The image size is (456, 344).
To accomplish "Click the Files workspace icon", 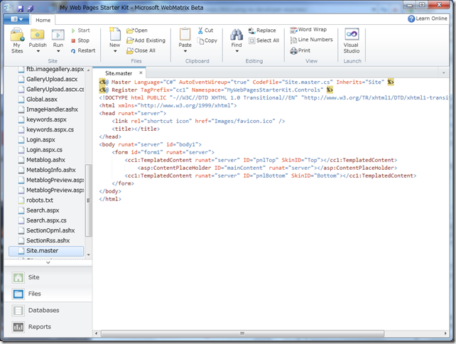I will (x=18, y=294).
